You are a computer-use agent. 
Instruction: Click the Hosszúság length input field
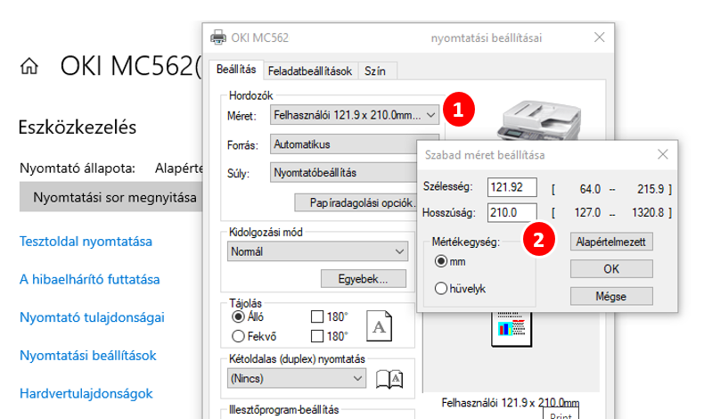(x=512, y=213)
